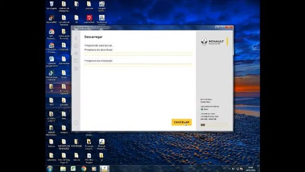
Task: Click the 'Progresso da instalação' label
Action: pyautogui.click(x=99, y=61)
